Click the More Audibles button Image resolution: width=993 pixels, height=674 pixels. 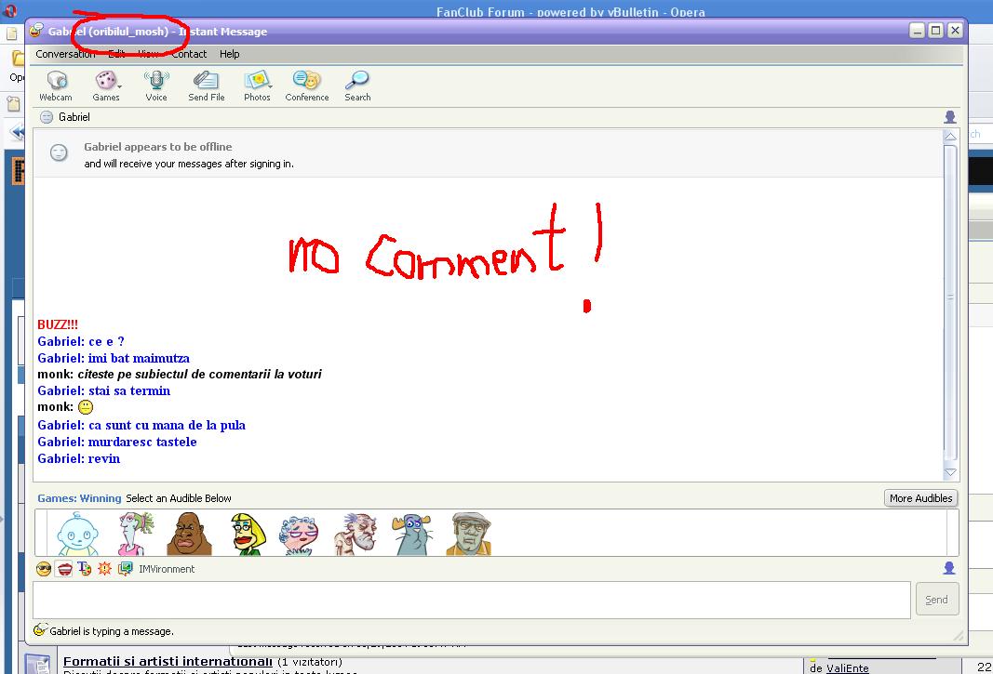click(919, 498)
